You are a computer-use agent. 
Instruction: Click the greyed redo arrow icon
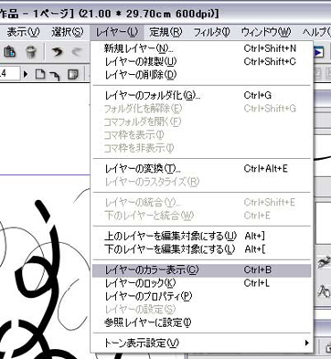76,52
